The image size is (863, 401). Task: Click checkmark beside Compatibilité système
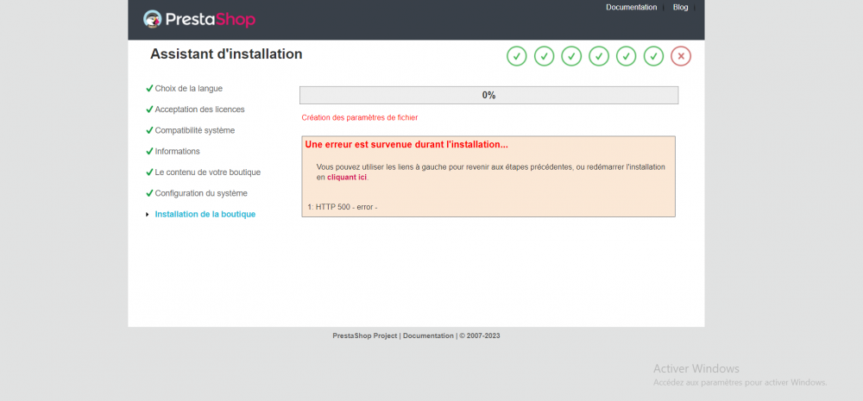[x=149, y=130]
